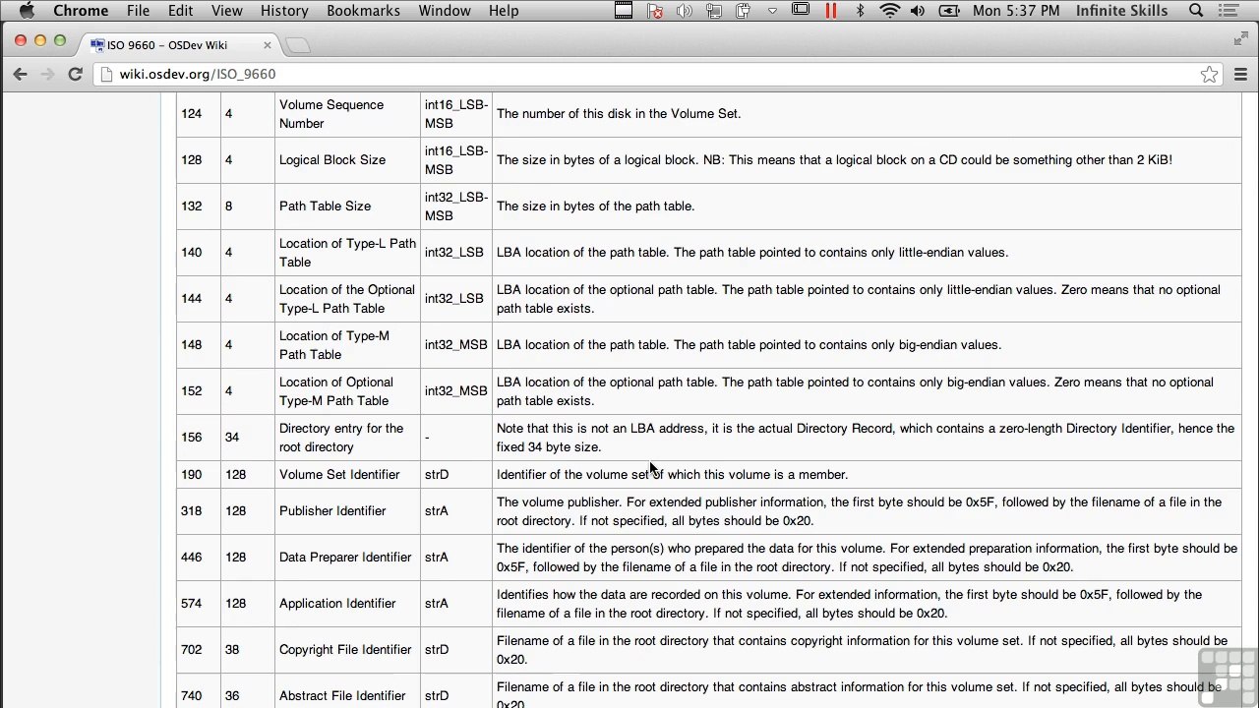Screen dimensions: 1259x708
Task: Bookmark this page with the star icon
Action: 1209,75
